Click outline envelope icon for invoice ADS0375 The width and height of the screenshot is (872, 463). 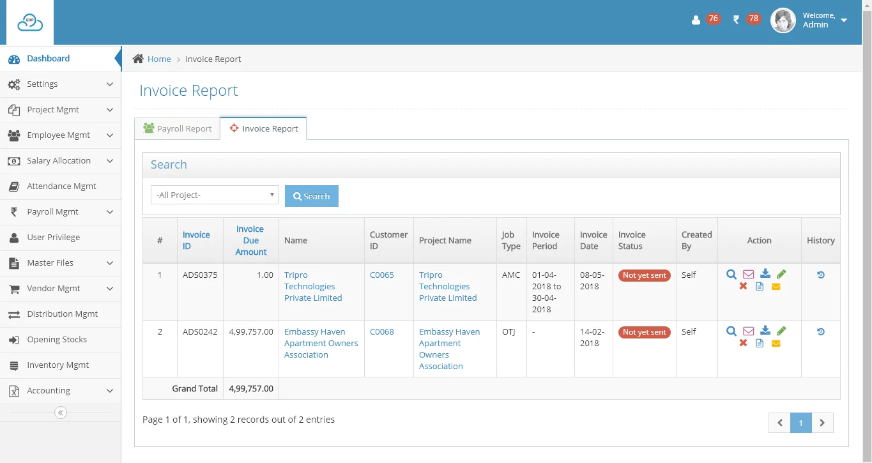pyautogui.click(x=749, y=275)
